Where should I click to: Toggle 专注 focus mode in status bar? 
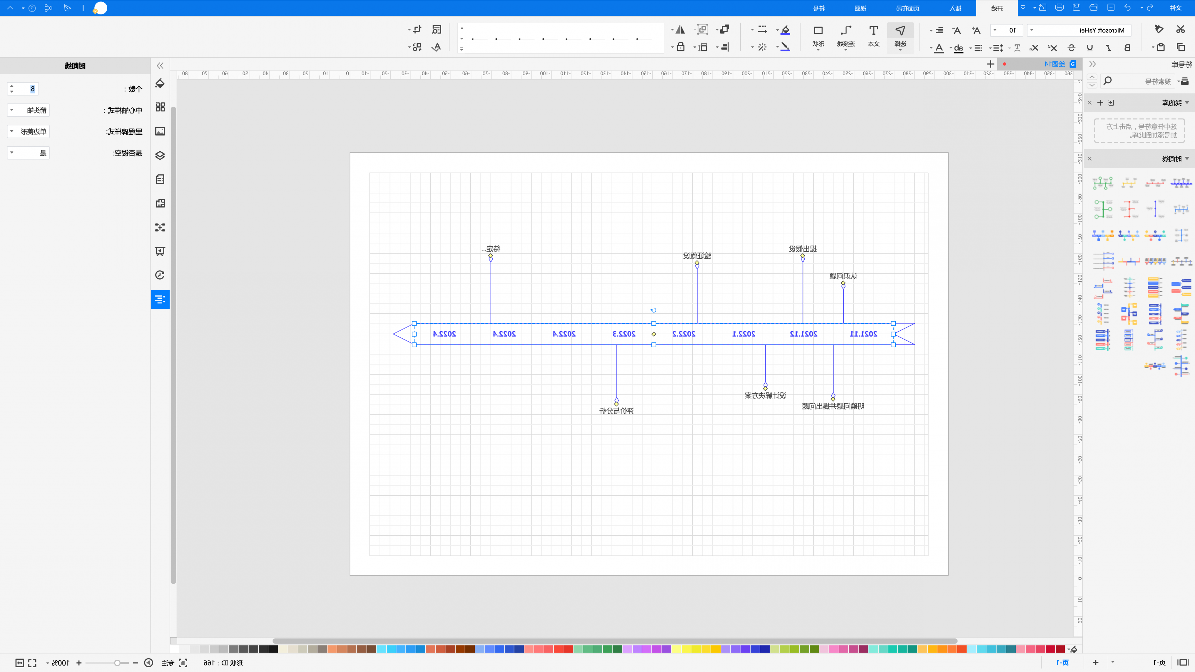[174, 663]
